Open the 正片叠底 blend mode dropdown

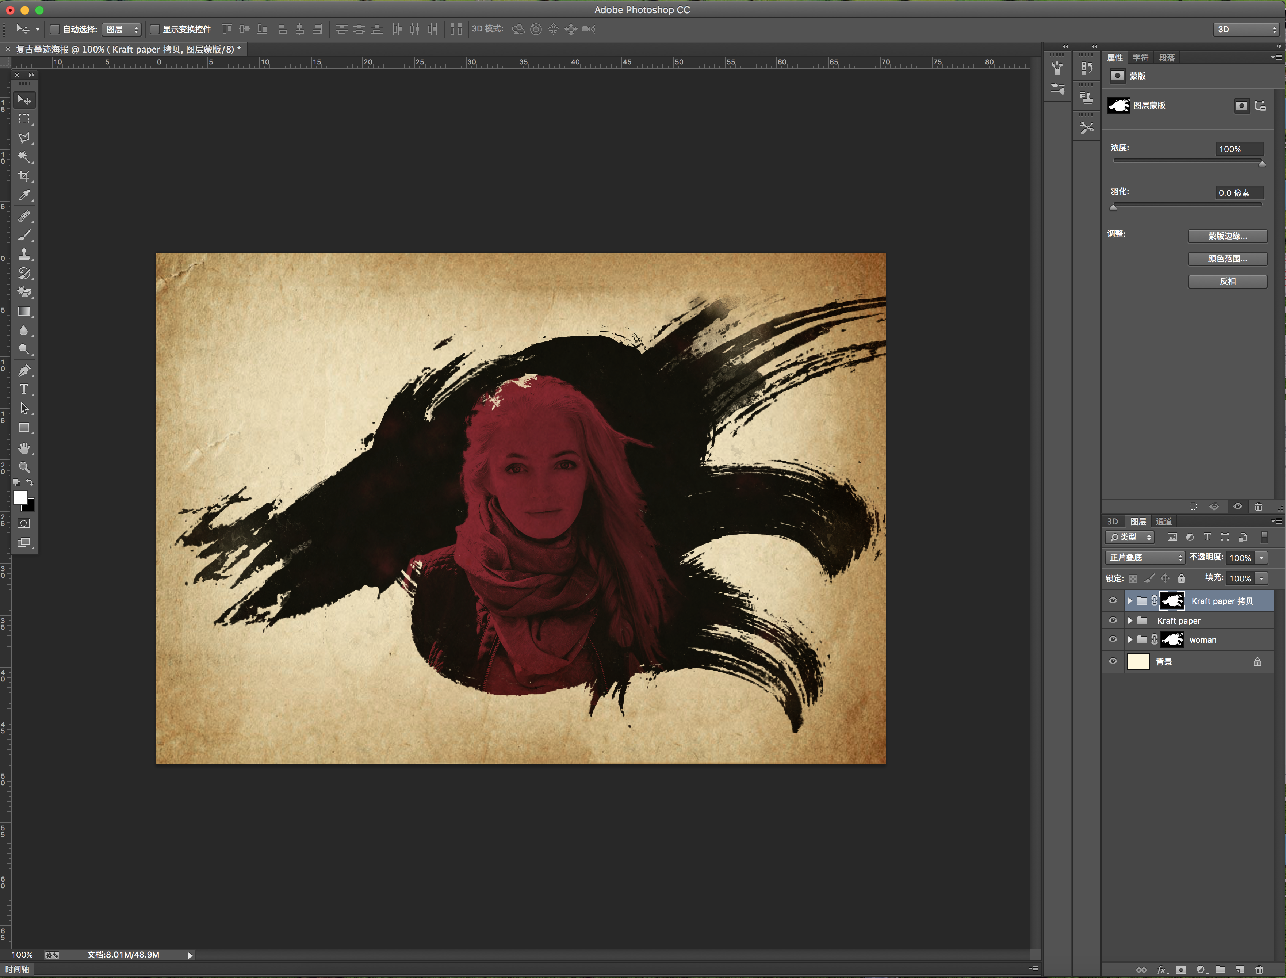[1145, 557]
